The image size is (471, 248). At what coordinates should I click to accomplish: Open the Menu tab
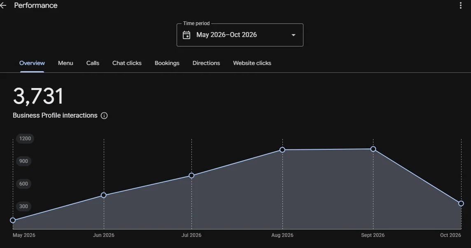click(x=65, y=63)
